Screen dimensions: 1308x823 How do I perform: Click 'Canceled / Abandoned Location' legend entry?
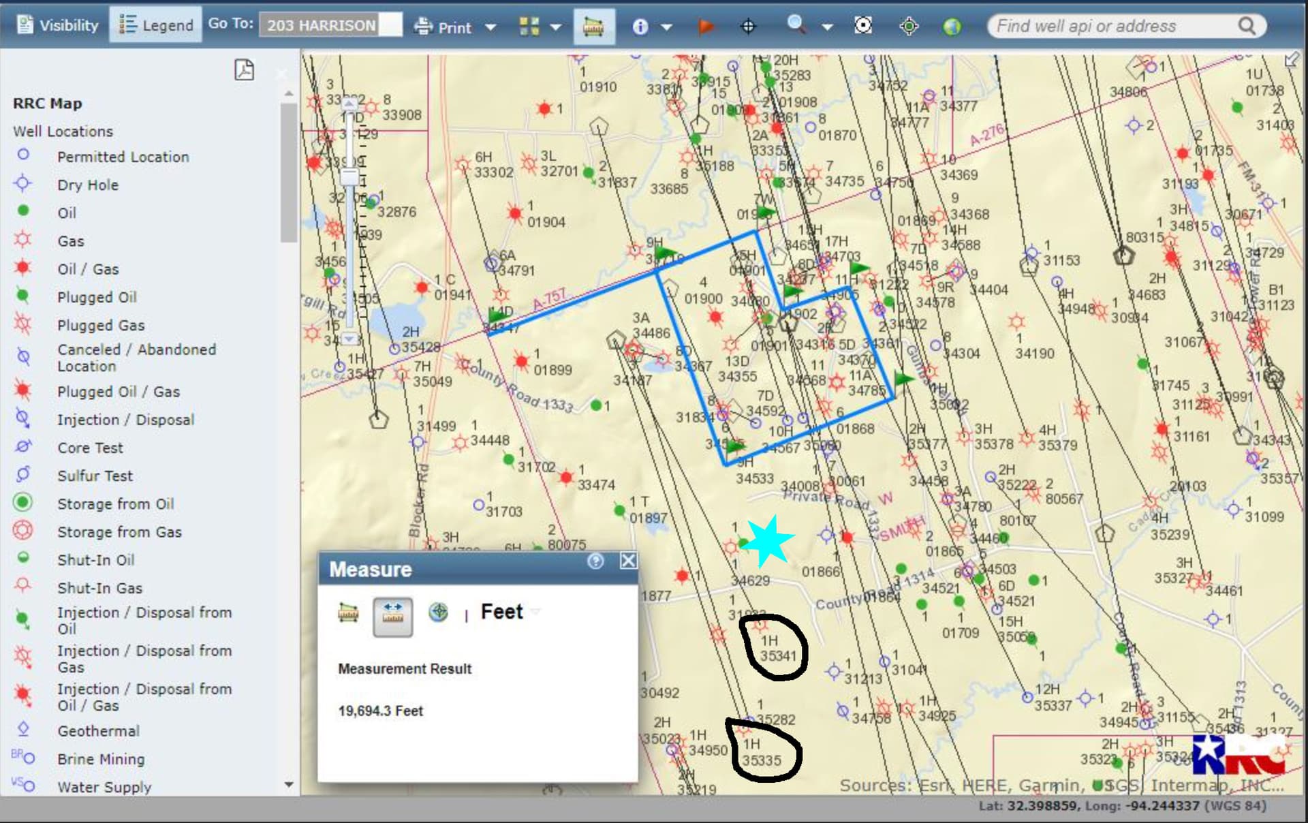136,358
